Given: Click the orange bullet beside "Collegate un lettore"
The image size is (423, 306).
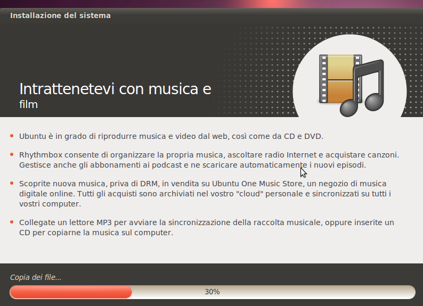Looking at the screenshot, I should tap(12, 222).
